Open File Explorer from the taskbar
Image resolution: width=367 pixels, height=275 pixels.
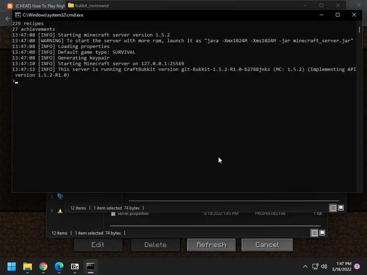pos(27,266)
